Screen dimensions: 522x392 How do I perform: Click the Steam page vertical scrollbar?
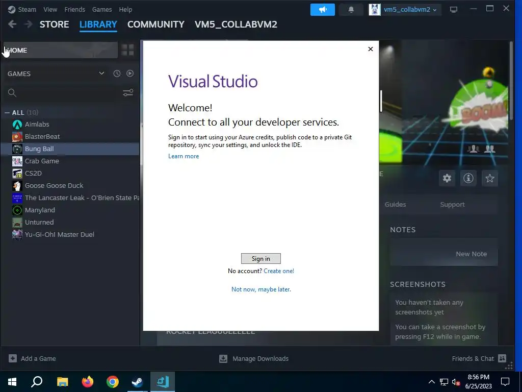point(511,80)
